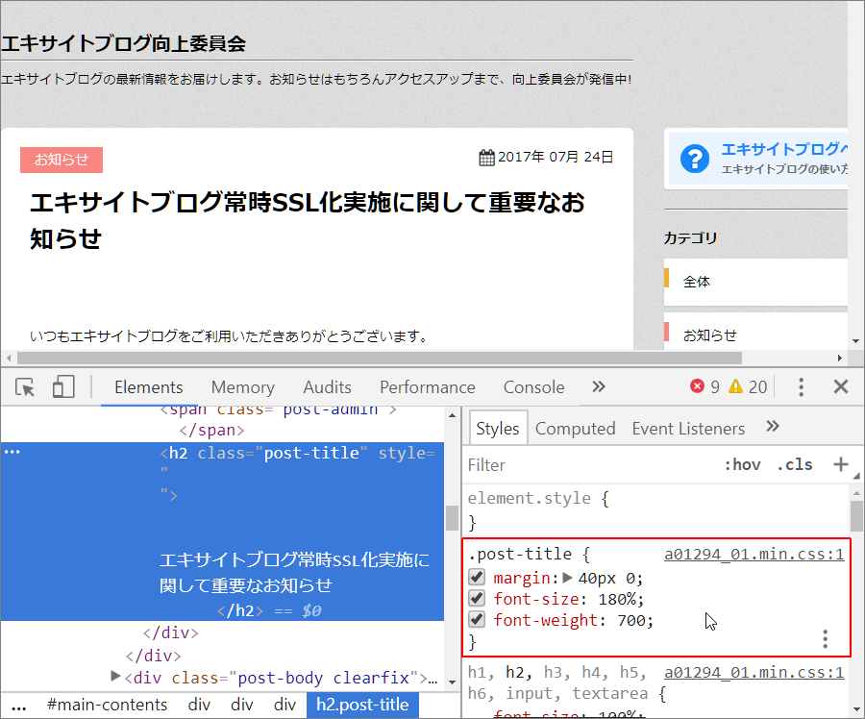
Task: Click the page scrollbar left arrow
Action: tap(9, 359)
